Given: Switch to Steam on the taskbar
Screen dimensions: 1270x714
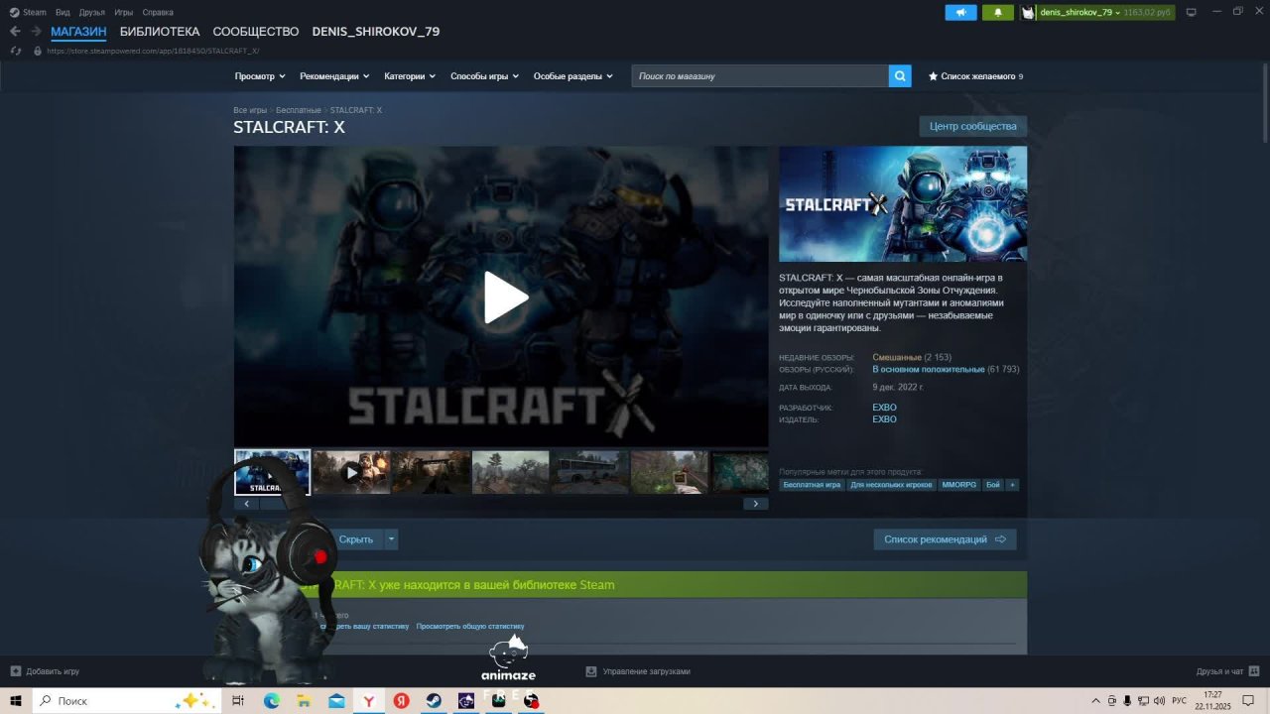Looking at the screenshot, I should click(x=434, y=701).
